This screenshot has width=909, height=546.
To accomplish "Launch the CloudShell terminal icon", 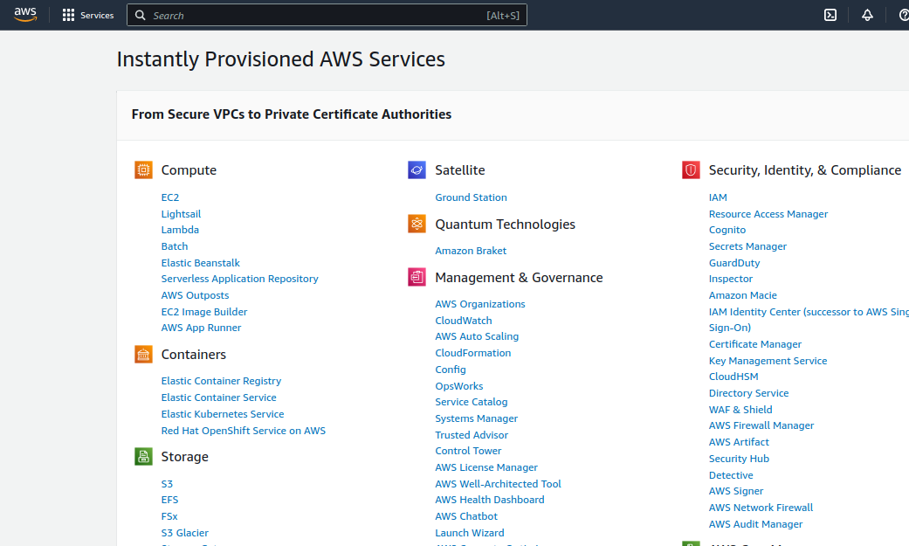I will [x=830, y=15].
